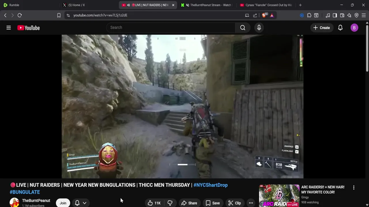
Task: Create a Clip of the stream
Action: (234, 203)
